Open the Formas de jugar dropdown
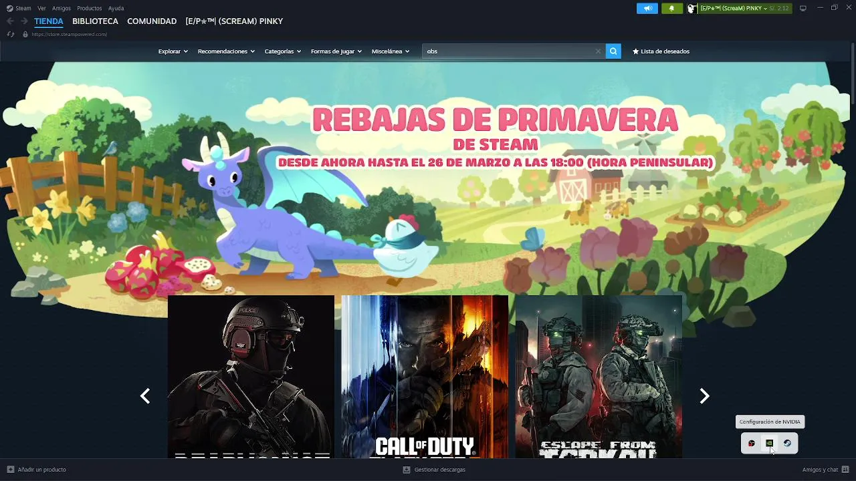The height and width of the screenshot is (481, 856). click(x=336, y=51)
